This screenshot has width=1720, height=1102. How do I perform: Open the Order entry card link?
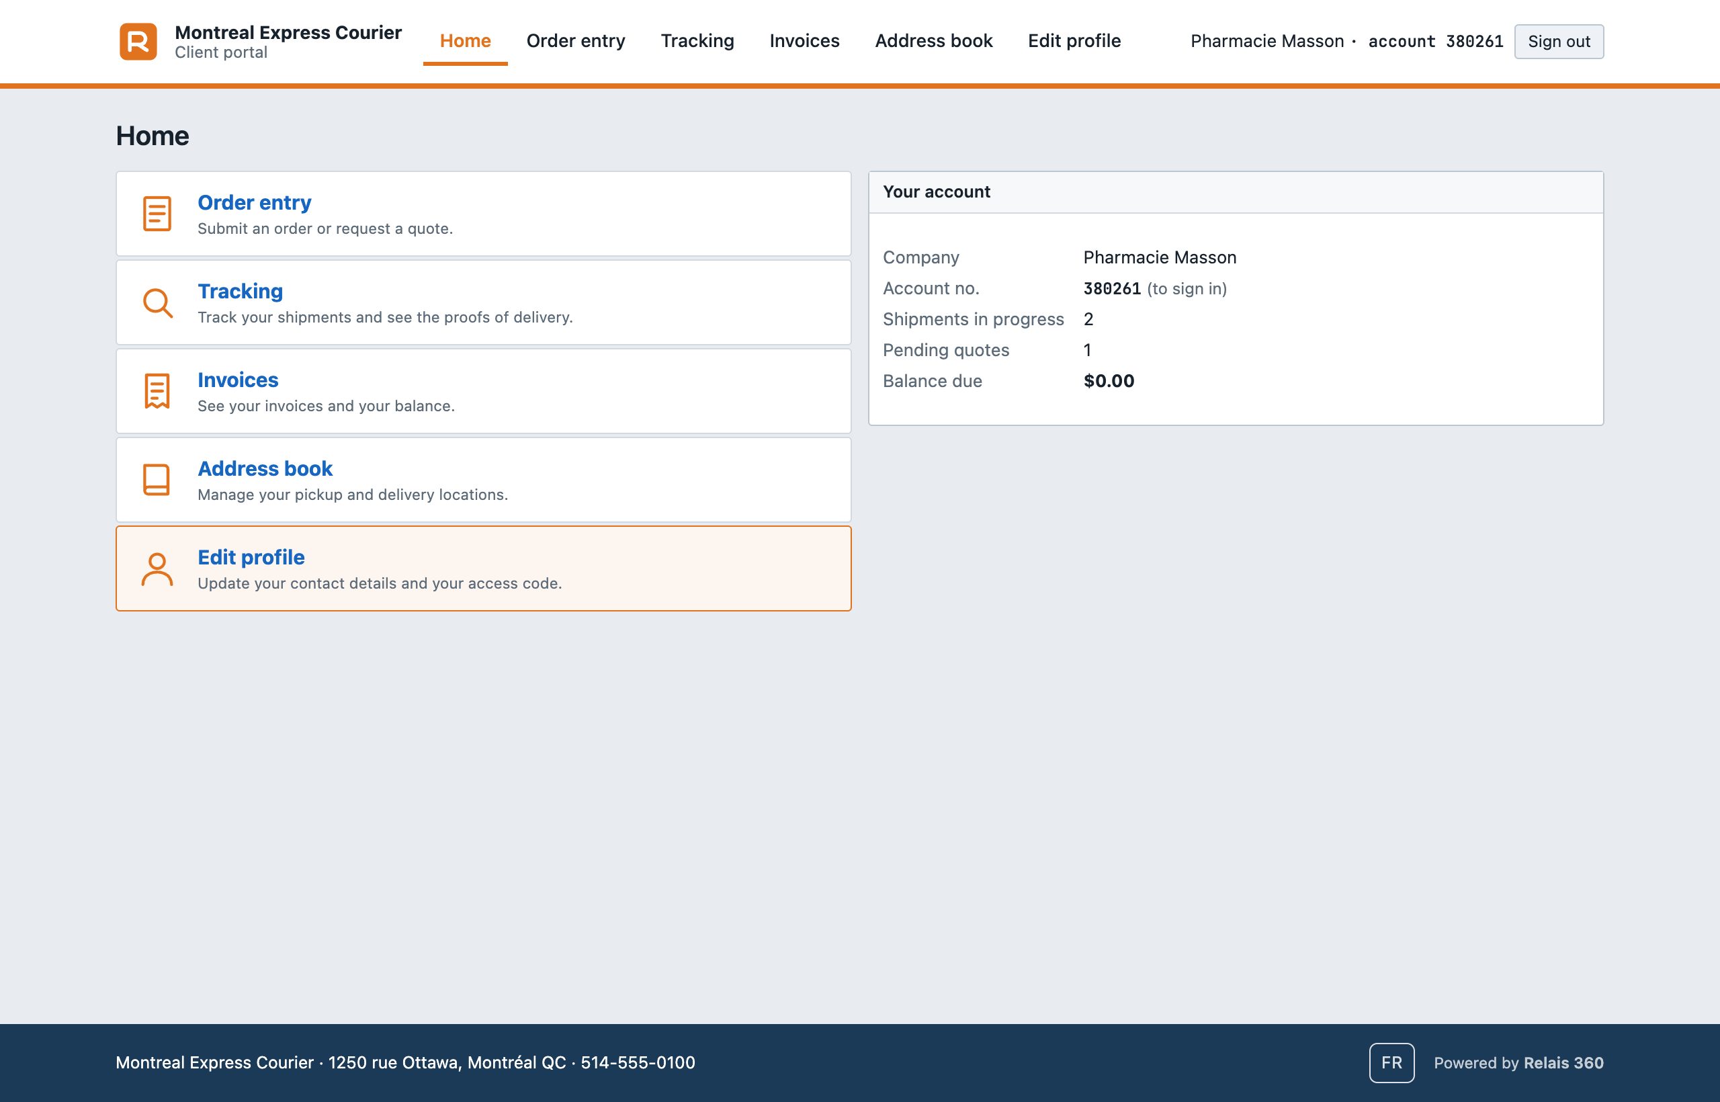point(254,202)
